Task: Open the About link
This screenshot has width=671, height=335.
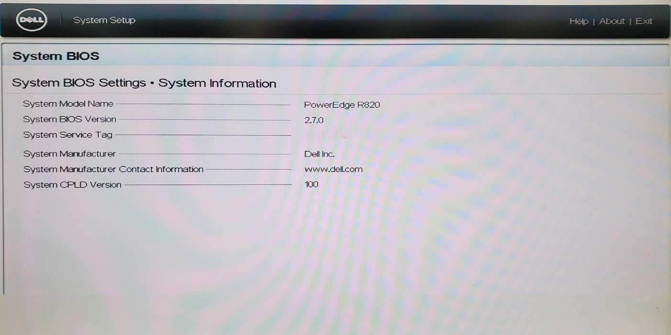Action: 612,21
